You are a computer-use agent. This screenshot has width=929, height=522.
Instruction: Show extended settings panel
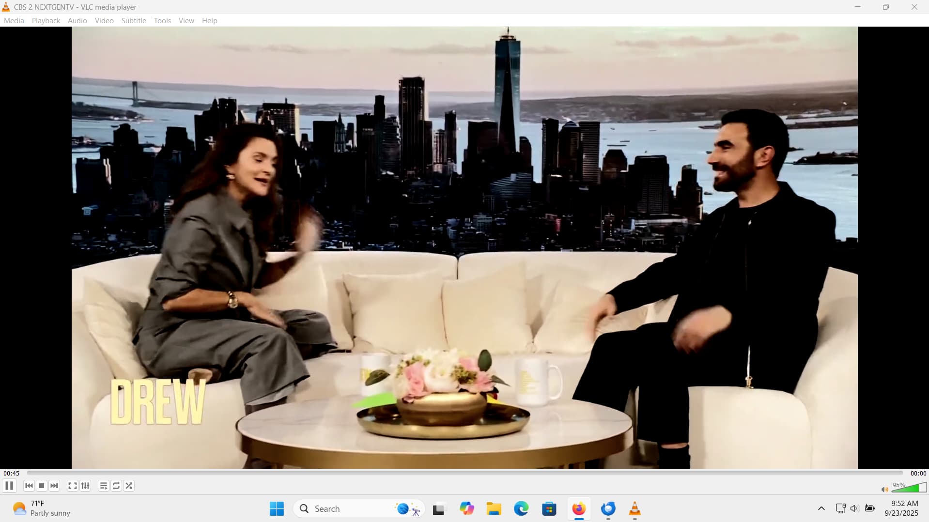tap(85, 486)
